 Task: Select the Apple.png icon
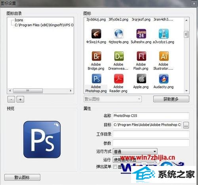[141, 79]
